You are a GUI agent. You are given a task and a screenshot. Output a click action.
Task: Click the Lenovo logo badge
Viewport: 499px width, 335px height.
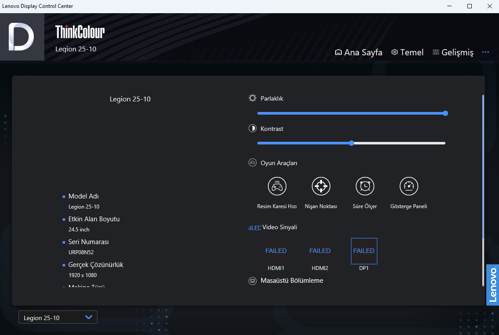(493, 285)
